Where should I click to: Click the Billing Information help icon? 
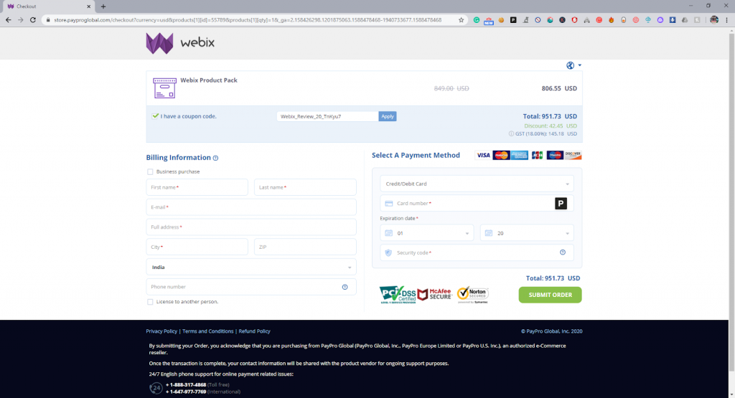coord(215,158)
